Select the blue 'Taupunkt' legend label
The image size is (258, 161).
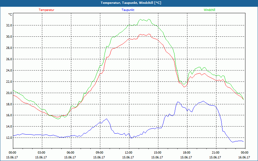tap(128, 10)
